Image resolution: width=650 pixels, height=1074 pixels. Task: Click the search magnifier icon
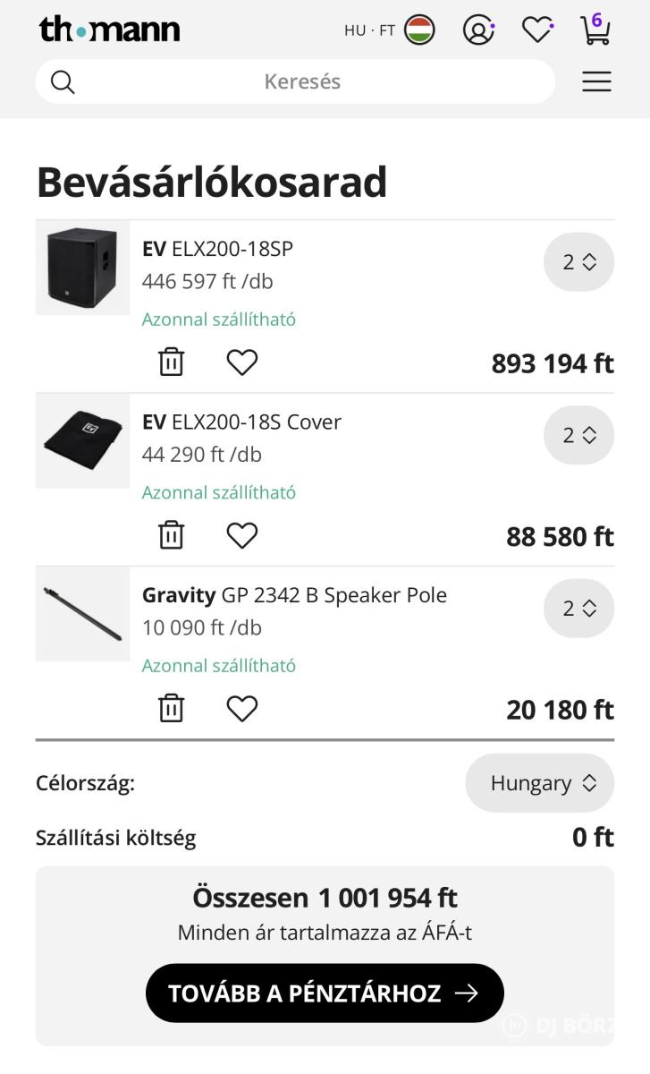63,82
